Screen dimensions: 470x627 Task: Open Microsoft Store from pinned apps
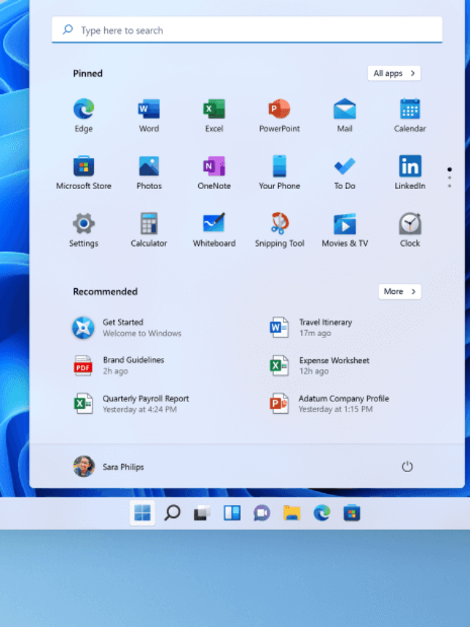tap(84, 167)
